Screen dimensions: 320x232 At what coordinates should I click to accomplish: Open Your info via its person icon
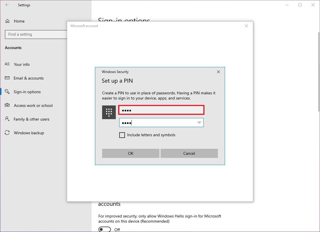tap(7, 64)
